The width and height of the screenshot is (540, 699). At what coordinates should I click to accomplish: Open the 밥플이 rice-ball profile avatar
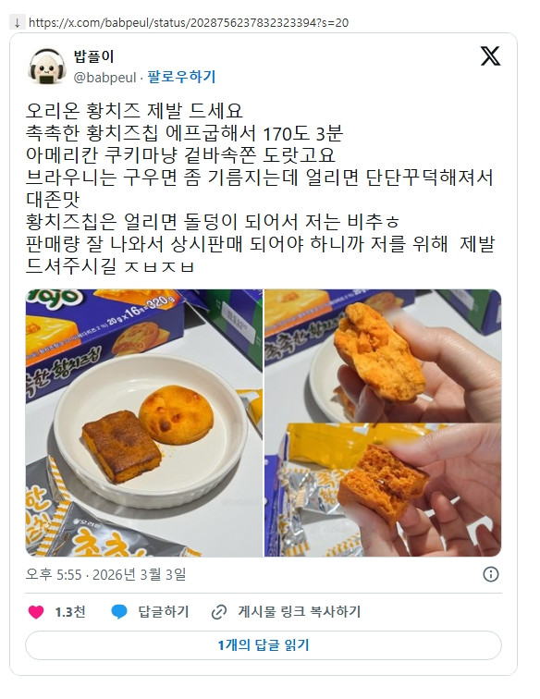[47, 67]
